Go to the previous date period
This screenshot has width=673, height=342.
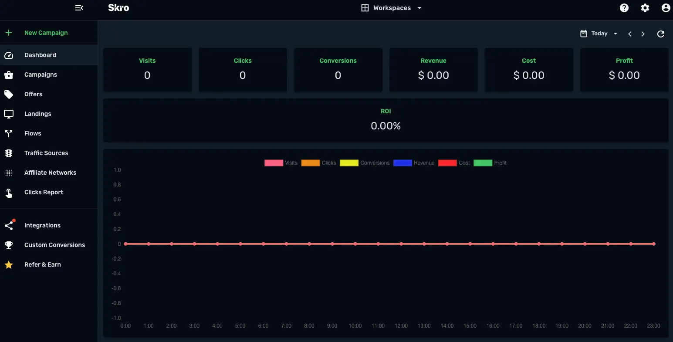(x=629, y=34)
